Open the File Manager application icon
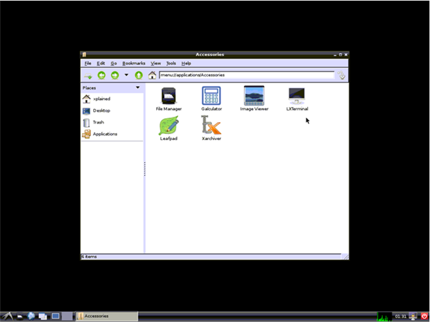 tap(168, 99)
